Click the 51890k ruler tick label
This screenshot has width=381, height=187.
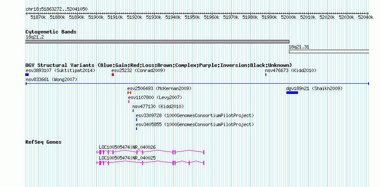(77, 17)
